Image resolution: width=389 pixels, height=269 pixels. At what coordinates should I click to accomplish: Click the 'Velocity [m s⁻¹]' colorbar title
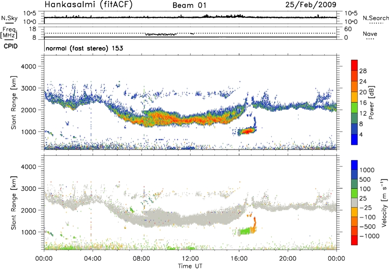[x=384, y=202]
